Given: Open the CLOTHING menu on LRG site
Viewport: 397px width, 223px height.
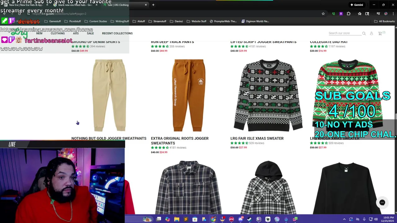Looking at the screenshot, I should click(x=58, y=33).
